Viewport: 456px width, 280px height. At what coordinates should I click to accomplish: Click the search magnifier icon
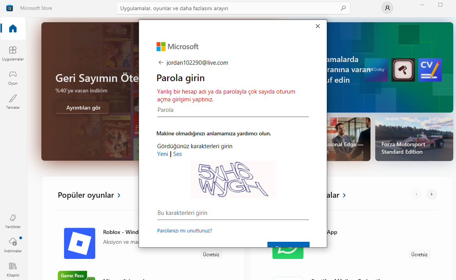343,8
